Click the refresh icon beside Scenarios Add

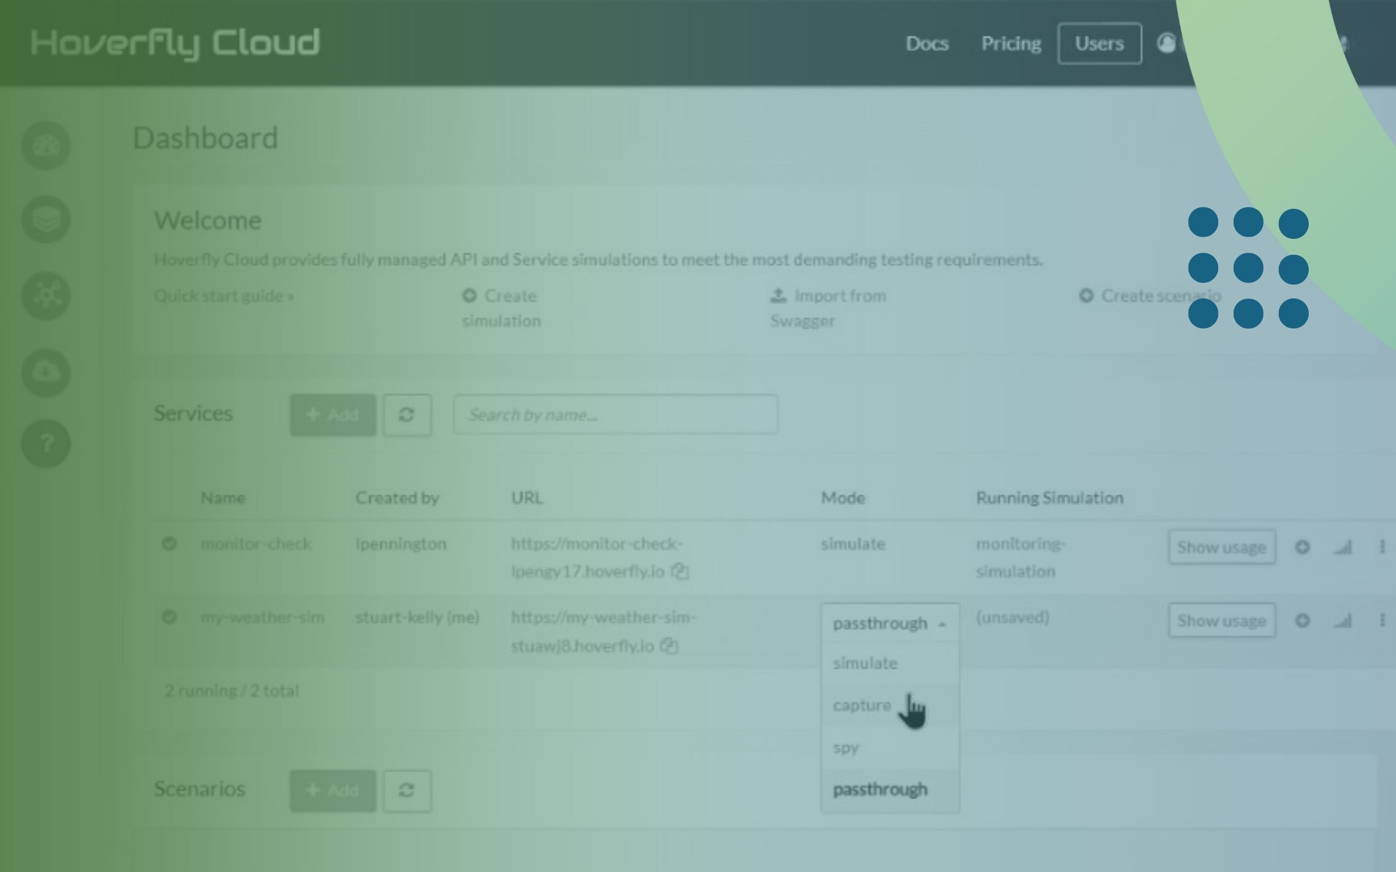(407, 791)
